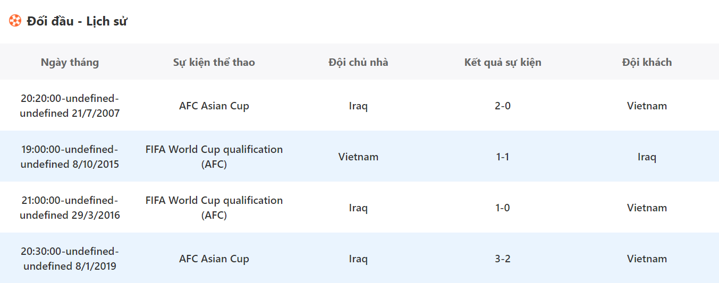
Task: Open Vietnam home team in 2015 match
Action: [x=358, y=157]
